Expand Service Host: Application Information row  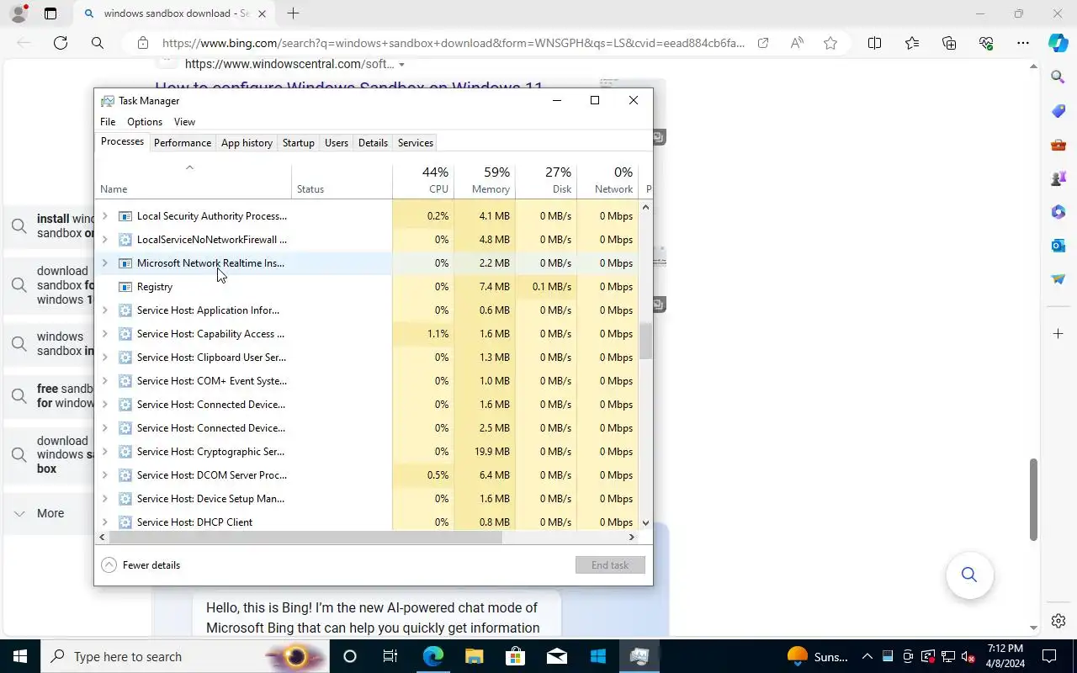104,310
